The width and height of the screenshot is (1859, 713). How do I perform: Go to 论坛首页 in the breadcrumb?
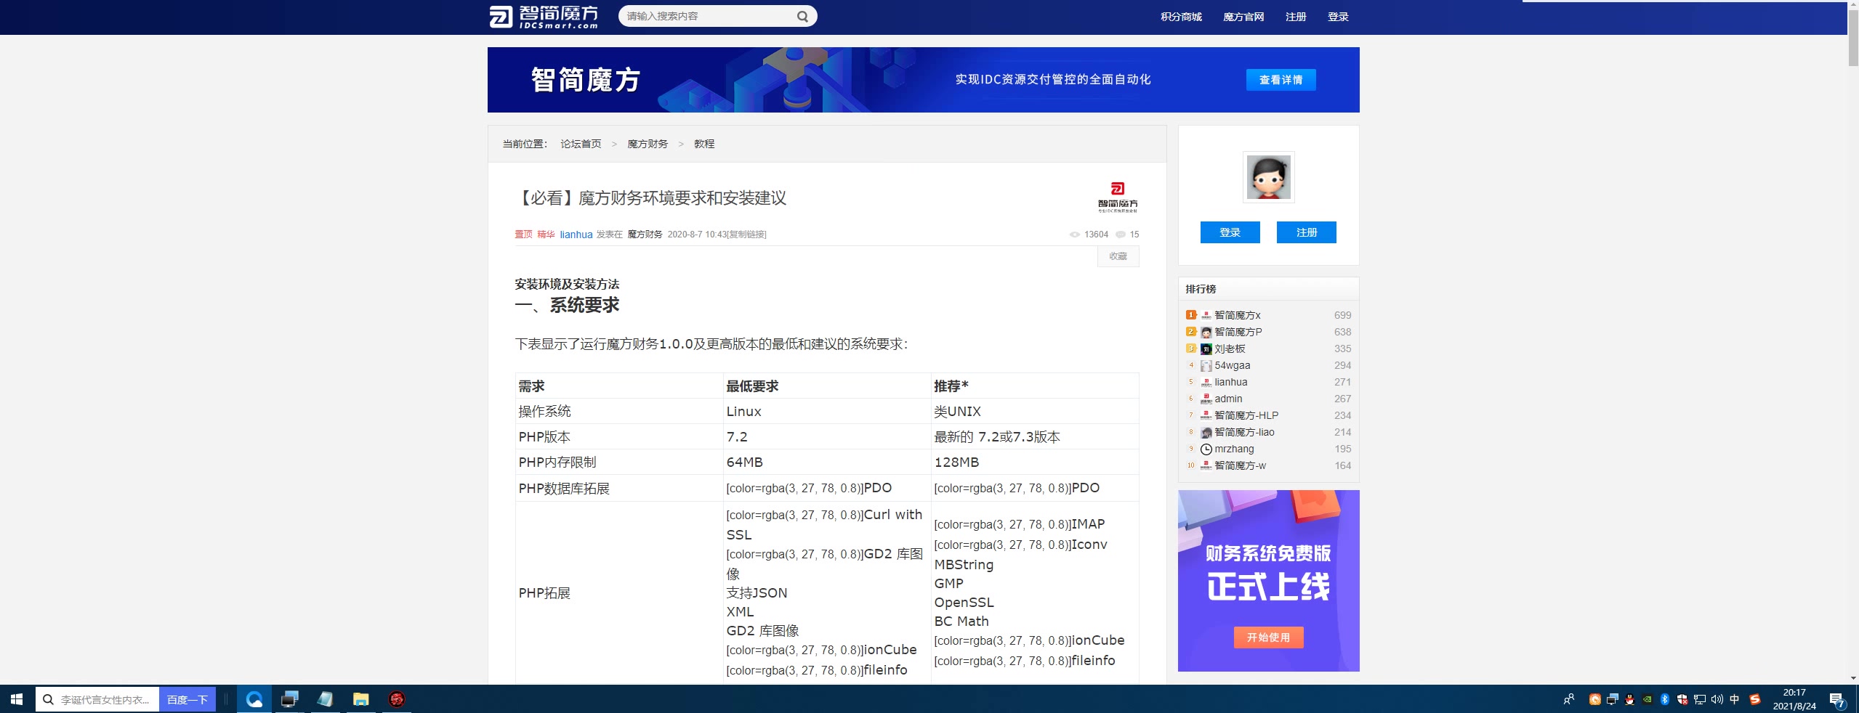coord(581,144)
